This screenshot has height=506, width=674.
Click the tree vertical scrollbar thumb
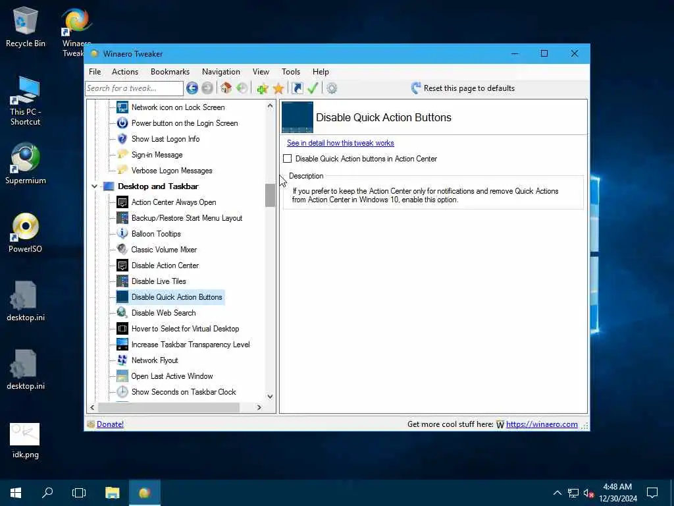(x=270, y=195)
